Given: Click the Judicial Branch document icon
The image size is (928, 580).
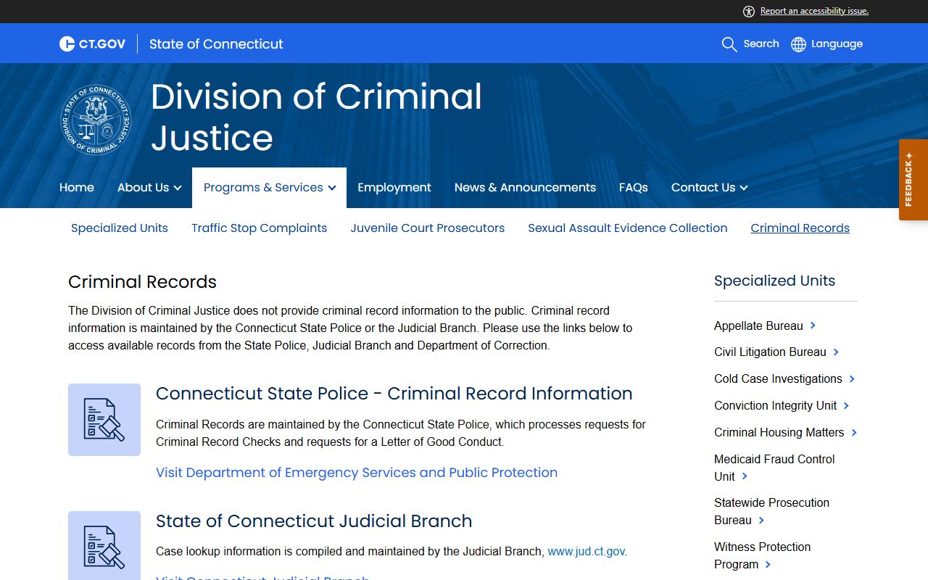Looking at the screenshot, I should click(x=104, y=545).
